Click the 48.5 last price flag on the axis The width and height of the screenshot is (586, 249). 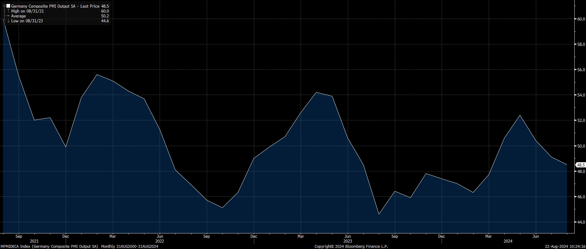pyautogui.click(x=580, y=165)
